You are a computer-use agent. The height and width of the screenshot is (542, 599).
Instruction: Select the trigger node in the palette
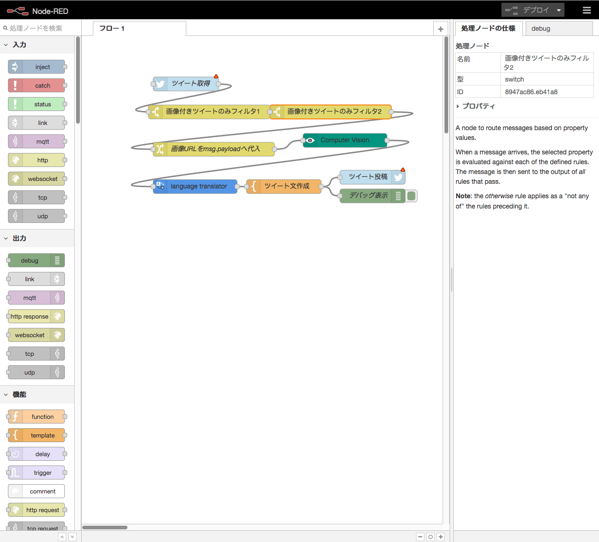point(36,473)
